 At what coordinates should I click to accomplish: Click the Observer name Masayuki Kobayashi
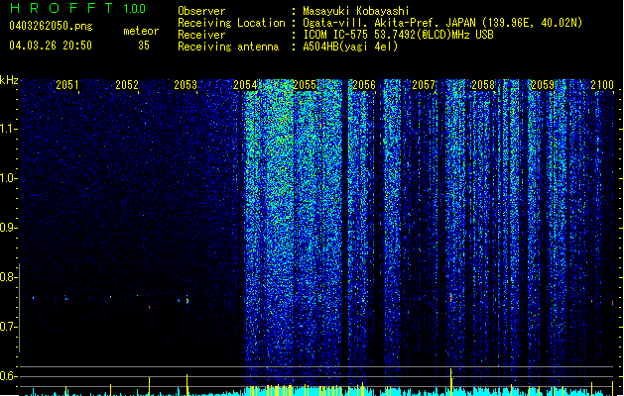[x=356, y=11]
